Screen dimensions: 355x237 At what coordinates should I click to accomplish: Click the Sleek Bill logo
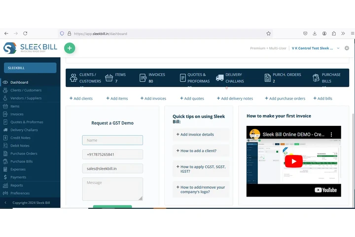[30, 48]
